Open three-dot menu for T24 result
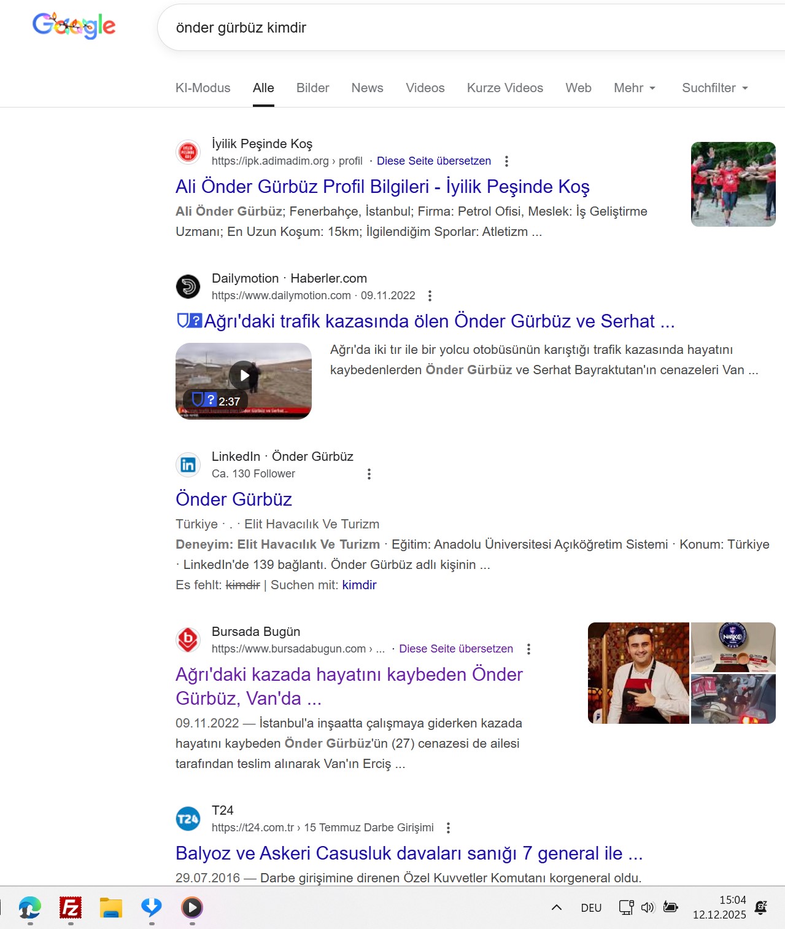This screenshot has height=929, width=785. click(x=448, y=828)
